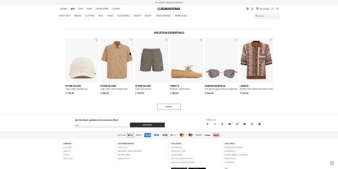Open the Cookie Policy footer link

tap(230, 151)
